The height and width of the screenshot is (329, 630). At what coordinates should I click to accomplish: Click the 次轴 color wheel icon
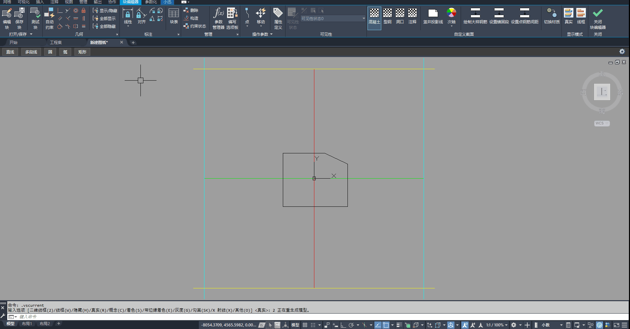[x=451, y=16]
